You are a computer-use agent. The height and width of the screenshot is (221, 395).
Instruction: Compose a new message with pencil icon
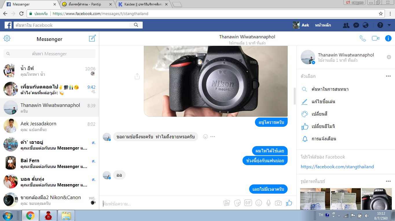click(92, 38)
